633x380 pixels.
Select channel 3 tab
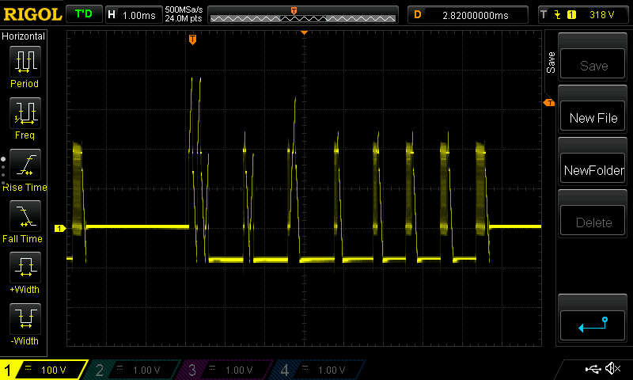[x=223, y=370]
